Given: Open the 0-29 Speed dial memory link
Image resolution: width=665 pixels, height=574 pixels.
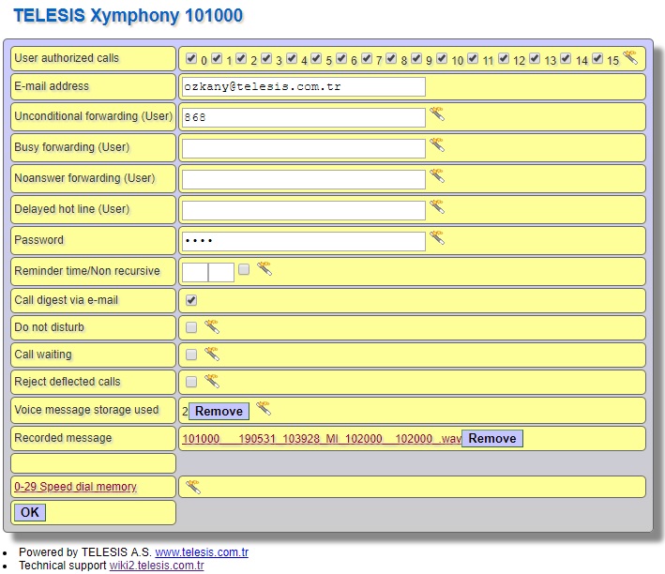Looking at the screenshot, I should coord(75,487).
